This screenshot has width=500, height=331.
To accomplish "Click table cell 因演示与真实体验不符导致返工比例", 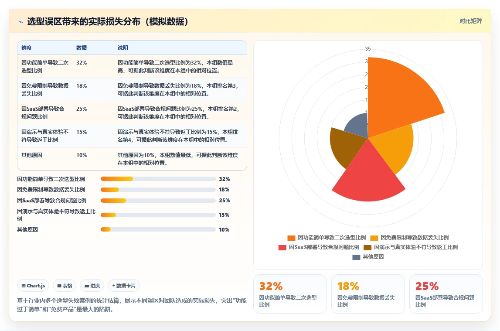I will (x=45, y=136).
